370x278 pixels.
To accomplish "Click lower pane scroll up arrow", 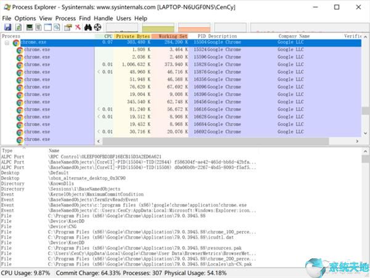I will (x=365, y=151).
